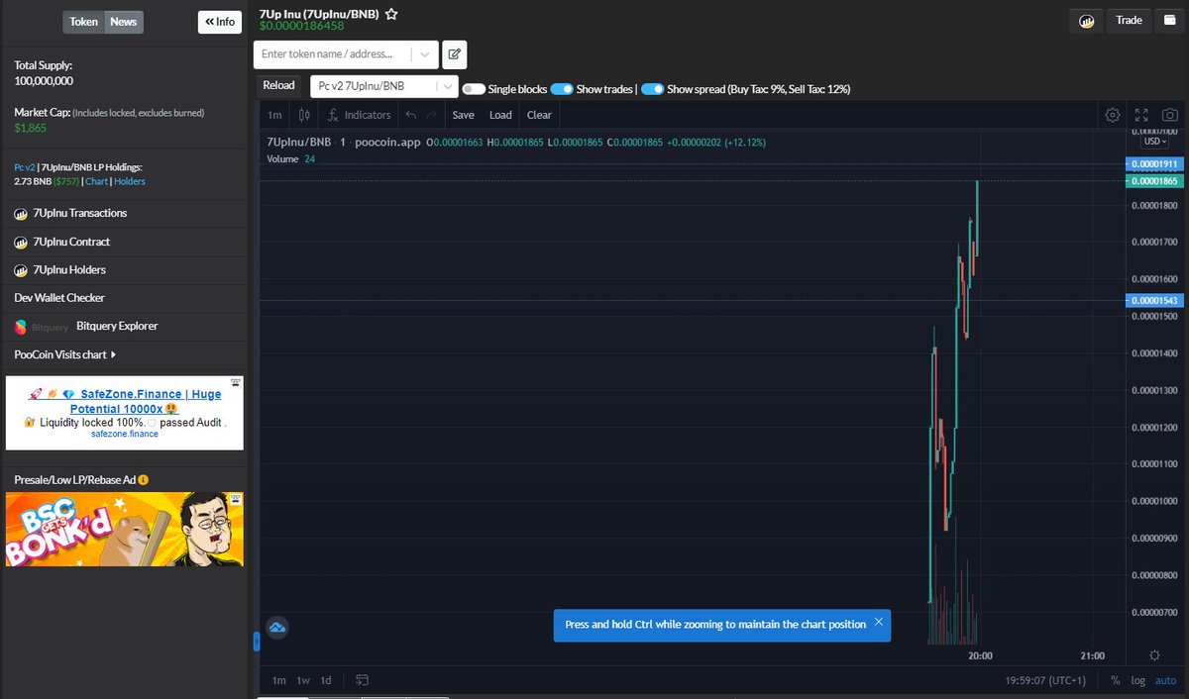Take a chart snapshot with camera icon
This screenshot has height=699, width=1189.
click(1170, 115)
